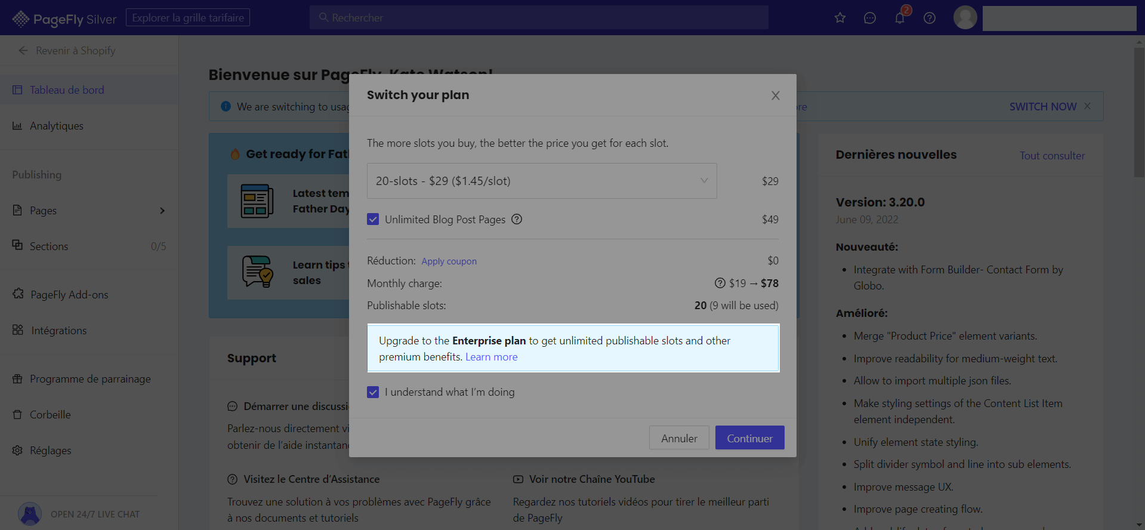1145x530 pixels.
Task: Click the Corbeille trash icon
Action: (x=17, y=414)
